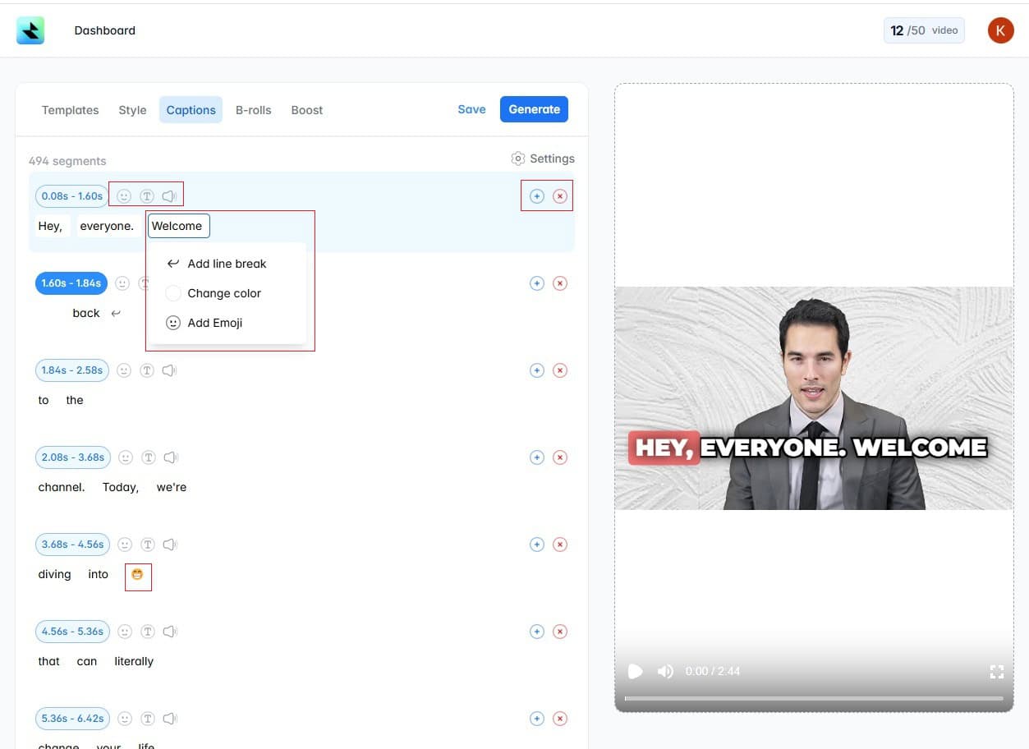Mute the video player volume

pyautogui.click(x=665, y=671)
